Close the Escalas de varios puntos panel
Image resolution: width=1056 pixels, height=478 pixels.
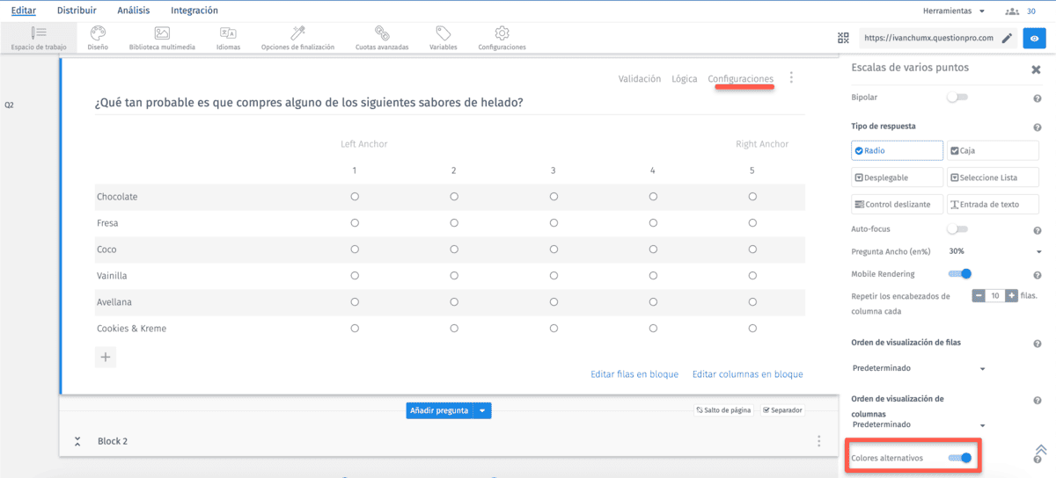pos(1036,69)
